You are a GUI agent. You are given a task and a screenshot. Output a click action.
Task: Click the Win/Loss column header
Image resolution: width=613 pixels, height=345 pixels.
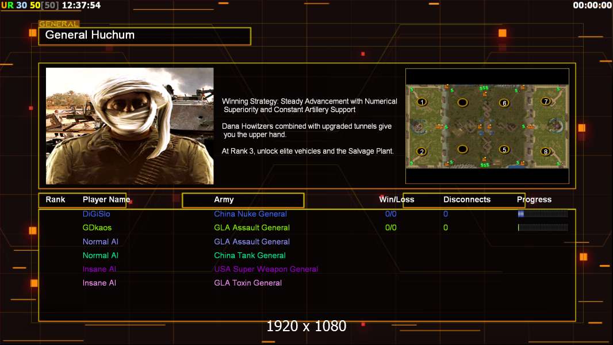tap(396, 200)
